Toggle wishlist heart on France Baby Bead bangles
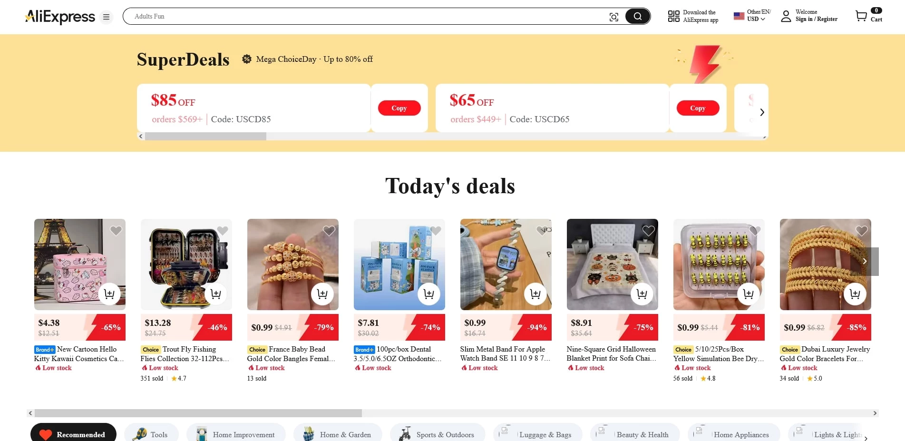Screen dimensions: 905x441 pos(329,231)
